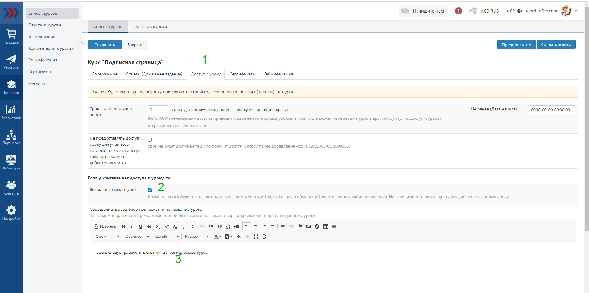Insert a numbered list
The width and height of the screenshot is (589, 293).
185,226
